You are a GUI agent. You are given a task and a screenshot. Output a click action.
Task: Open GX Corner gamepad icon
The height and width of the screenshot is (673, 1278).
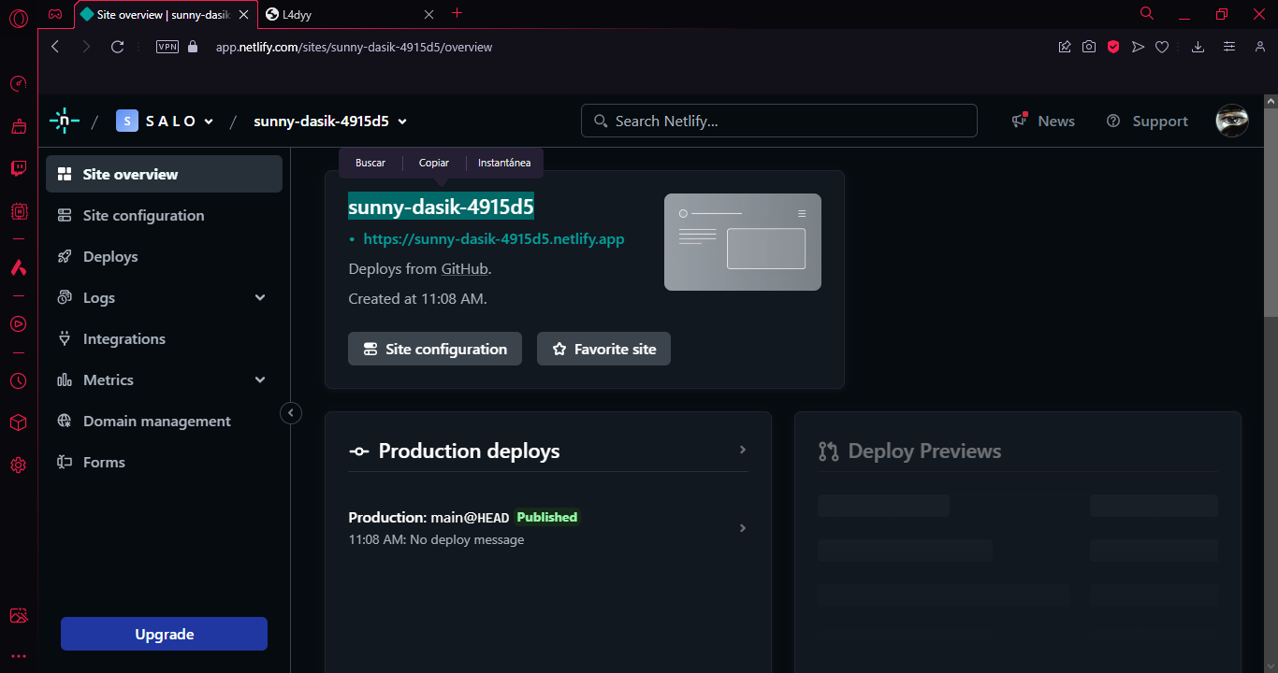(x=55, y=14)
